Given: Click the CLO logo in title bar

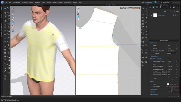Looking at the screenshot, I should point(2,2).
